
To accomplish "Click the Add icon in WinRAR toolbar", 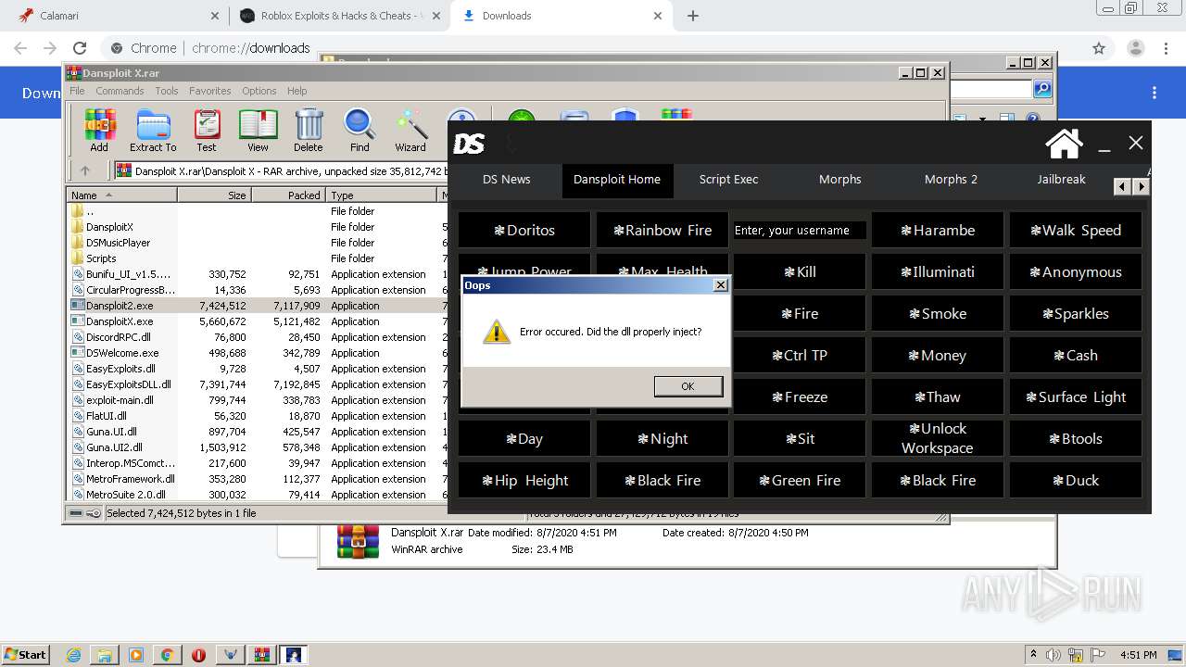I will pyautogui.click(x=99, y=130).
